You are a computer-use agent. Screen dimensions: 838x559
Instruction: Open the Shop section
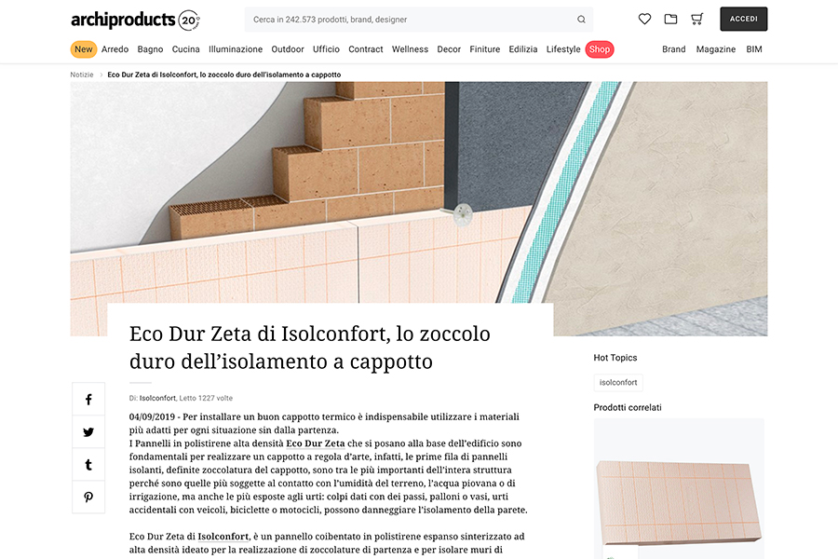[x=600, y=48]
